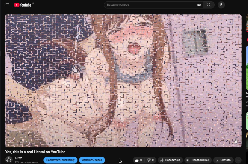Click the '1,26 тыс. подписчиков' text
The height and width of the screenshot is (164, 248).
pyautogui.click(x=26, y=162)
